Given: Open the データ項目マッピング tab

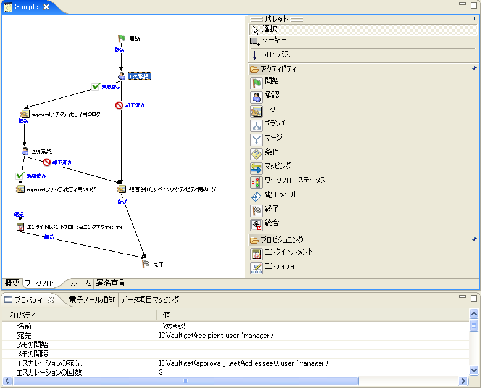Looking at the screenshot, I should point(150,300).
